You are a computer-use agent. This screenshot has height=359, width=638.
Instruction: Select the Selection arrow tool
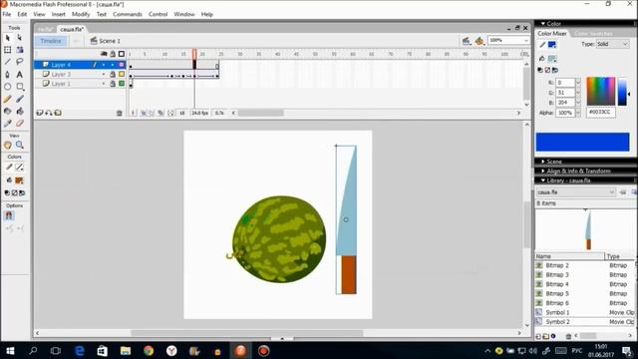(x=8, y=38)
